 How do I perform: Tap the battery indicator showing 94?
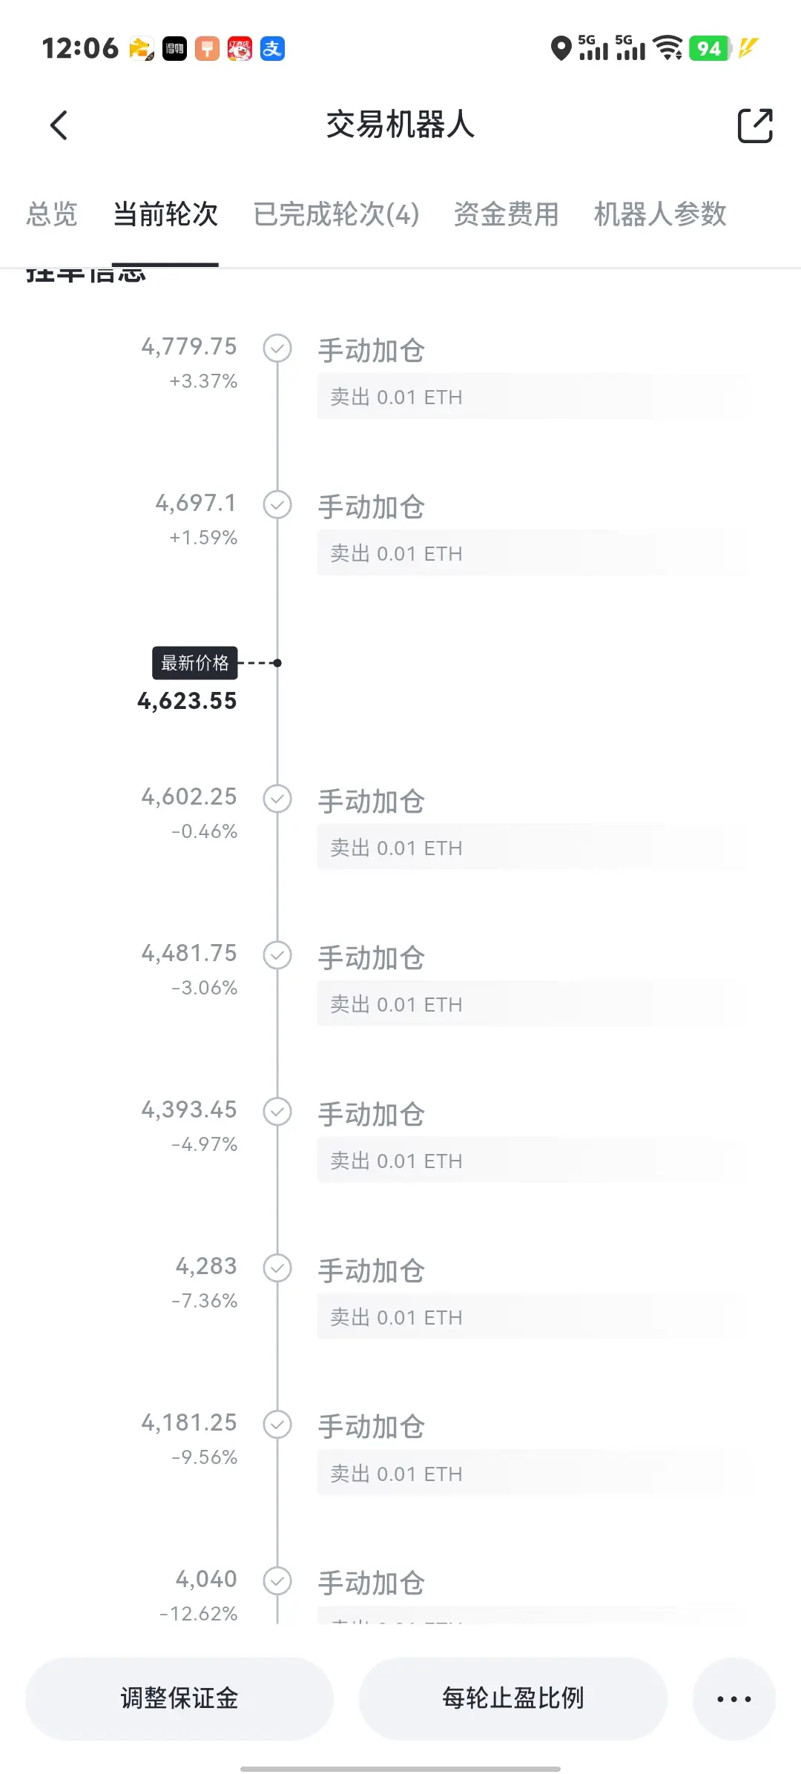710,49
